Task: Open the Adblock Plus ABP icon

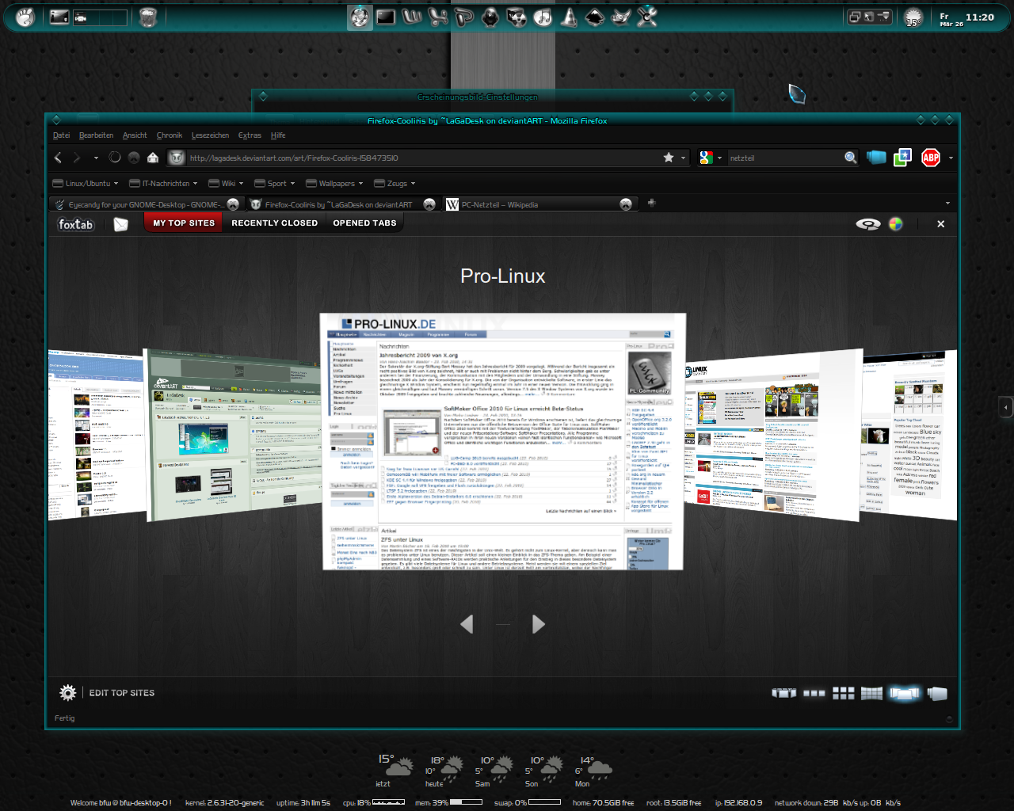Action: pos(931,158)
